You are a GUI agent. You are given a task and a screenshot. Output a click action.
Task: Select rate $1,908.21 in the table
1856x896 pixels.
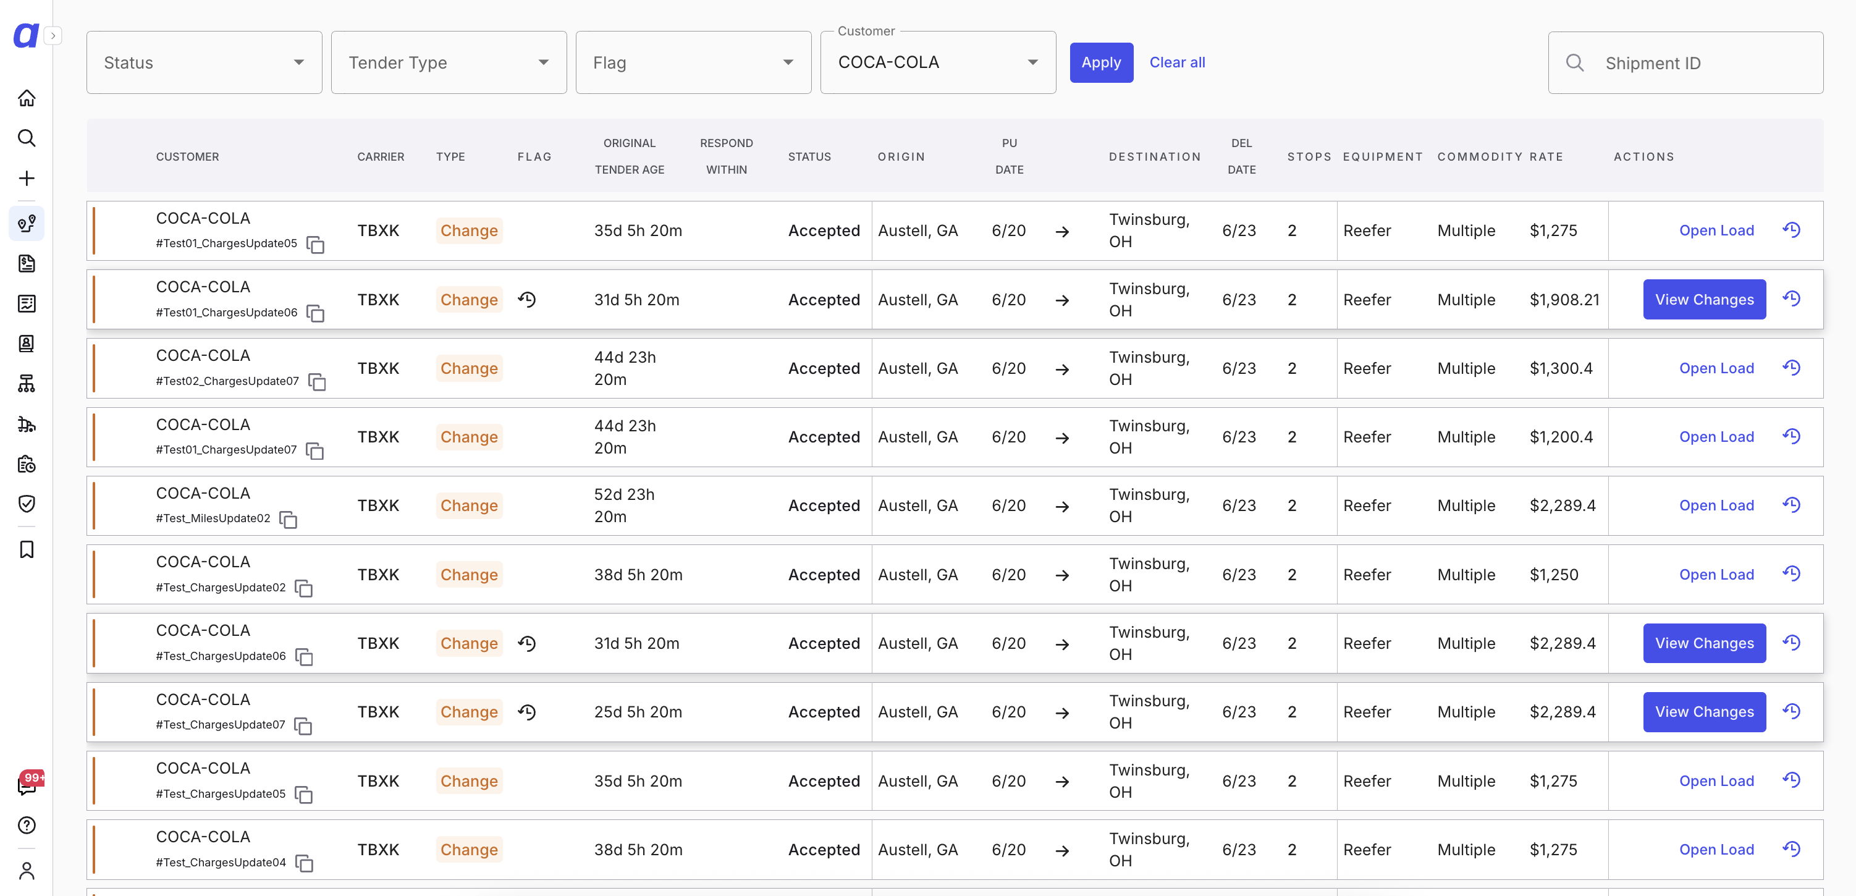click(x=1564, y=300)
